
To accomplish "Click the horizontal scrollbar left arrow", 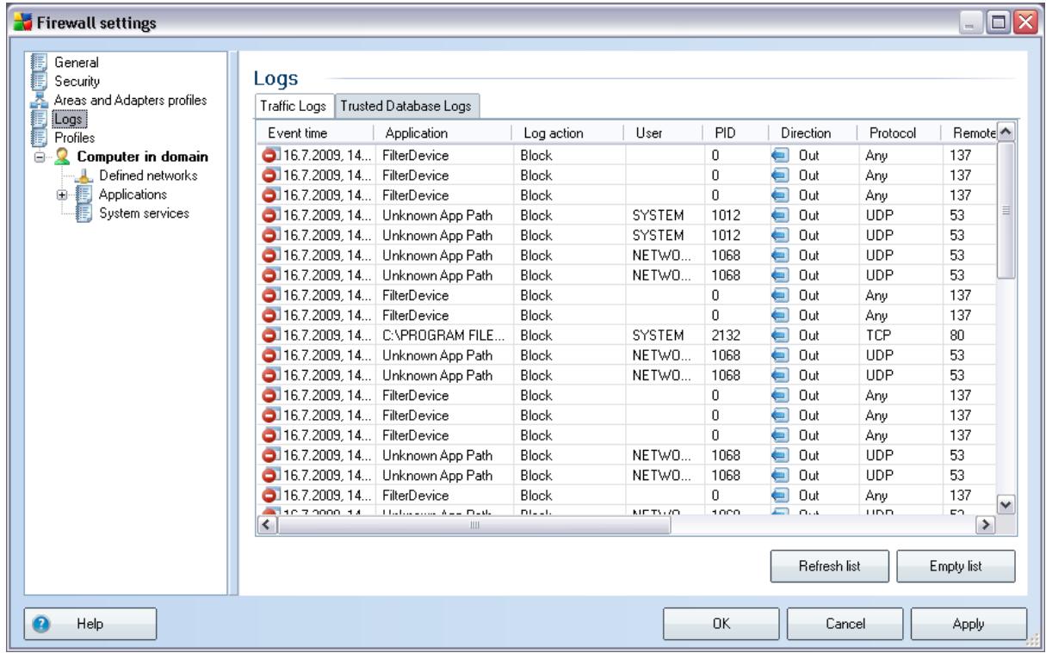I will [266, 524].
